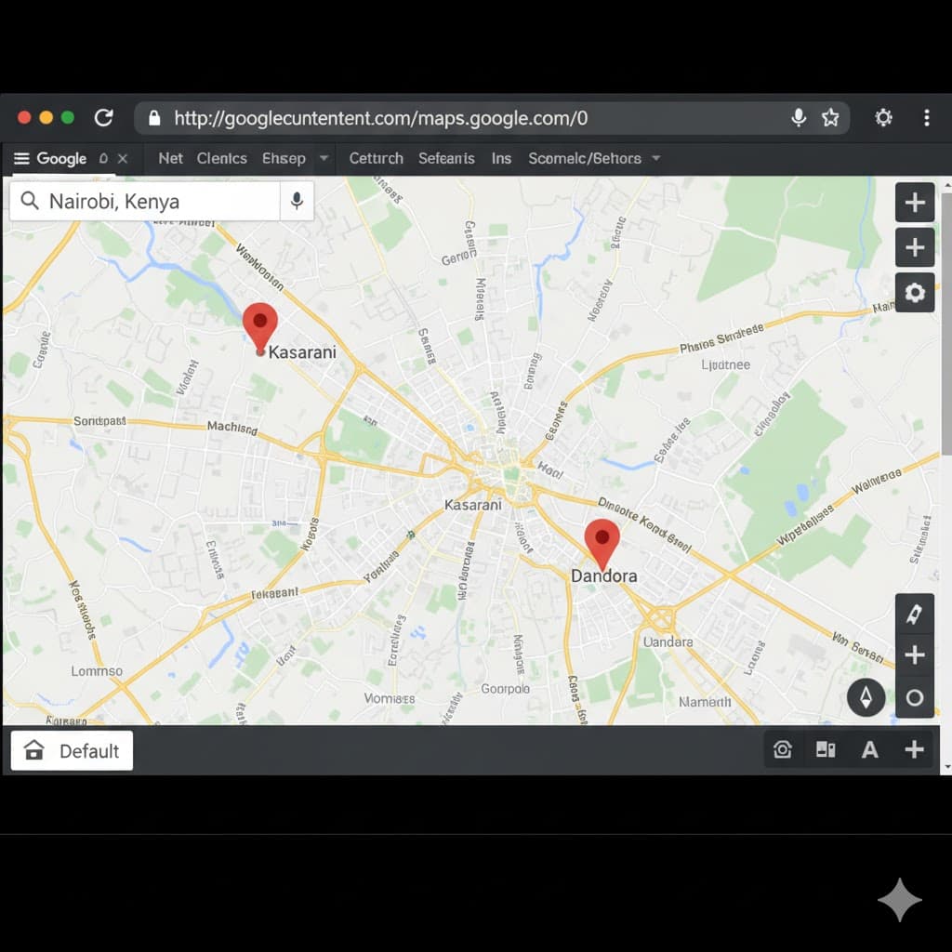
Task: Open the map settings gear on the right
Action: 915,293
